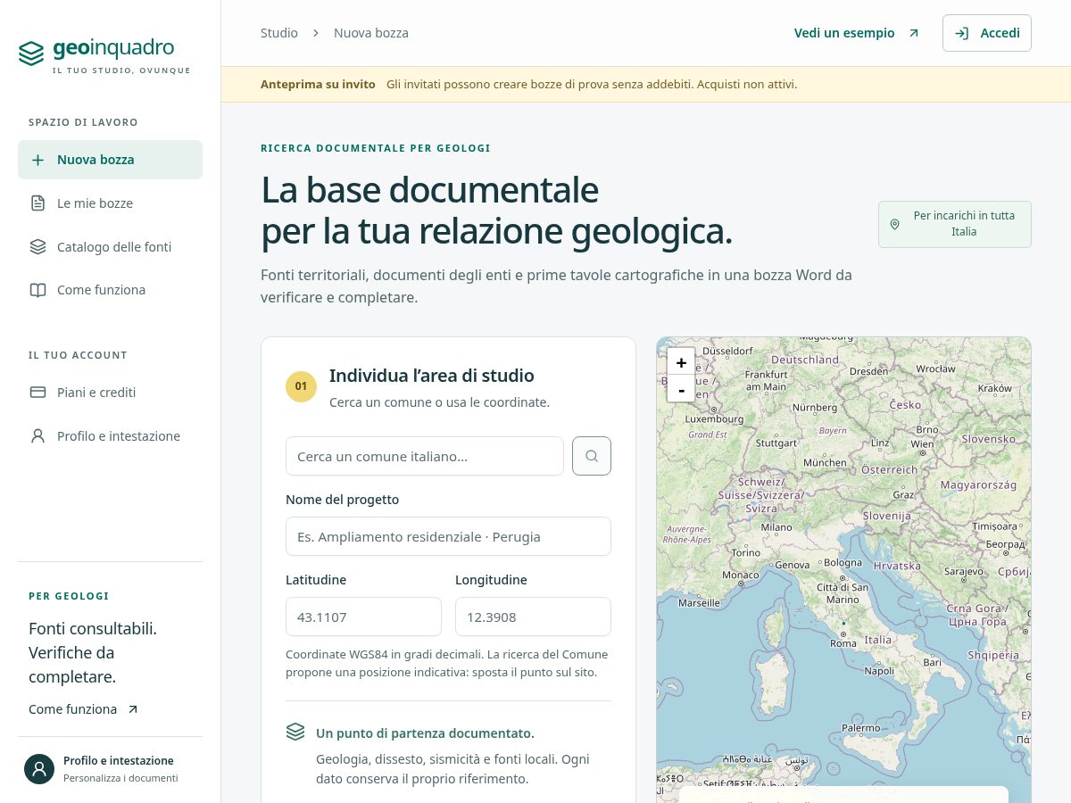Click the magnifier search button
The width and height of the screenshot is (1071, 803).
tap(592, 456)
